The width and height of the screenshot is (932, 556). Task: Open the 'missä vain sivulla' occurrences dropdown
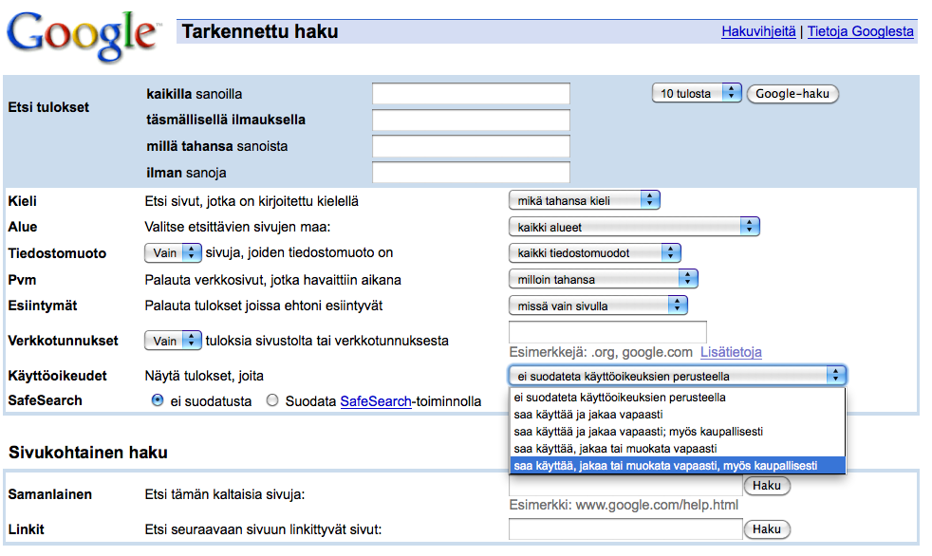[x=598, y=306]
